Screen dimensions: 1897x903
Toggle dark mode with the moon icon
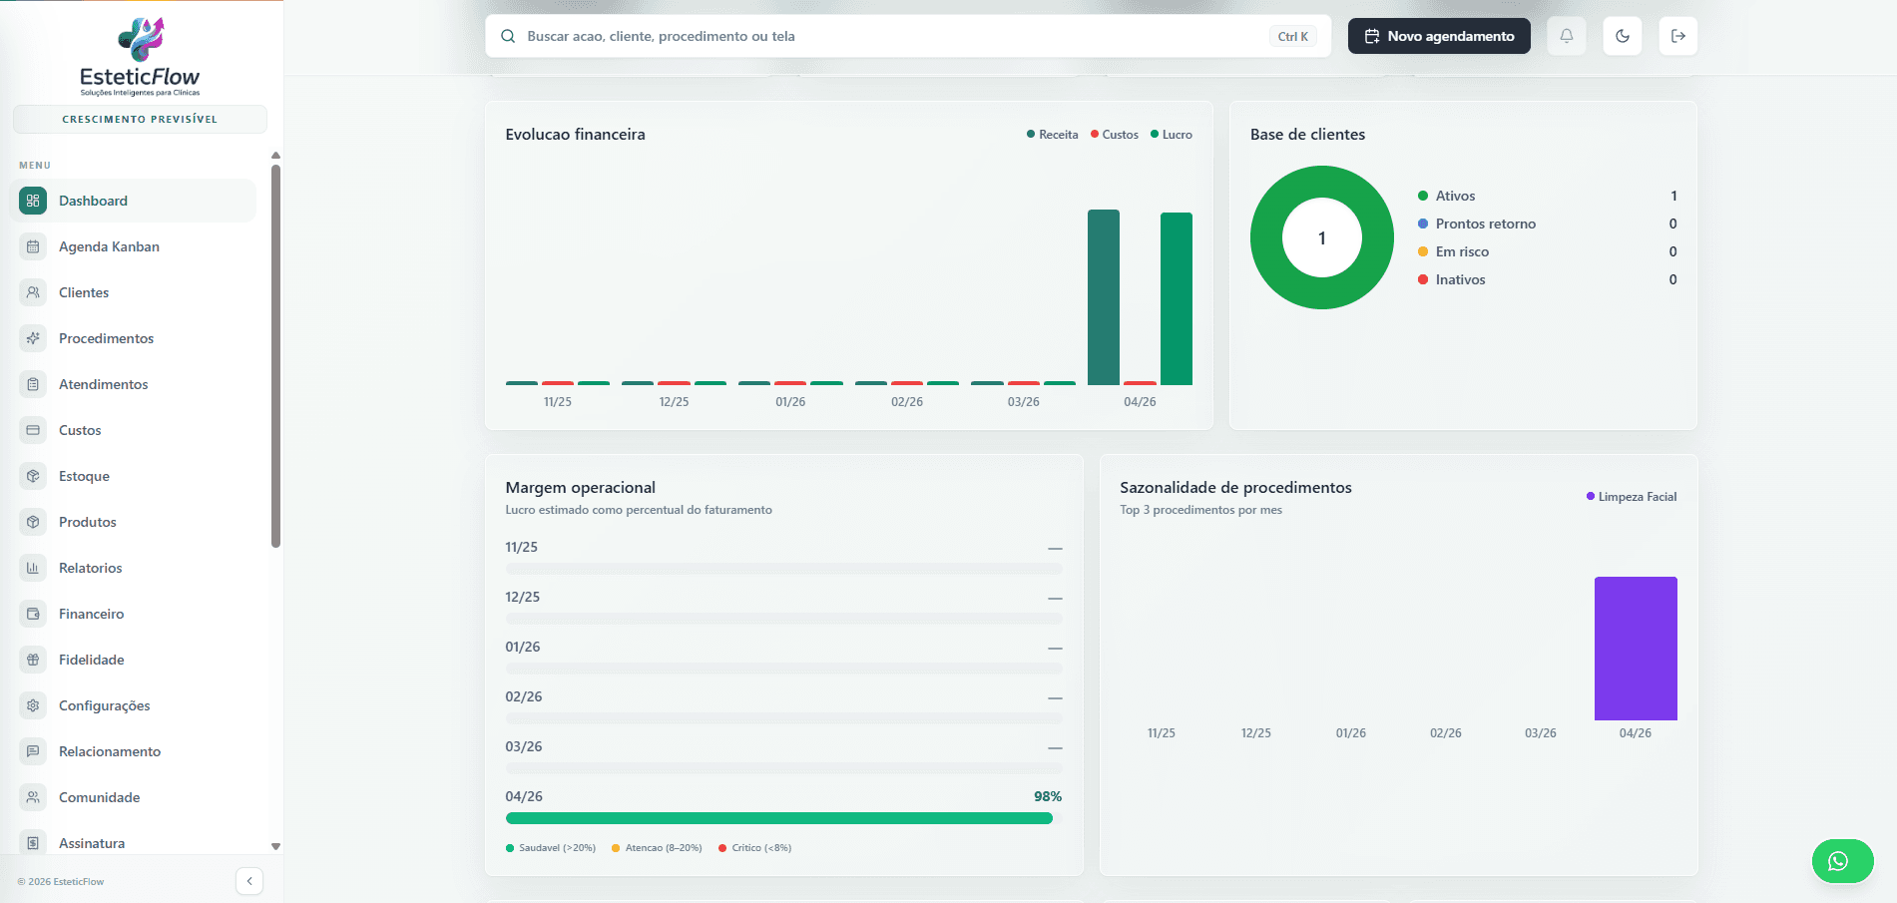tap(1622, 35)
